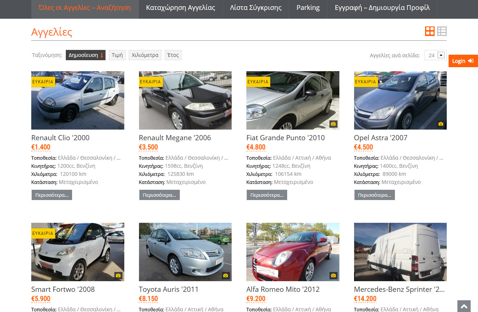
Task: Click the €4.500 price of Opel Astra
Action: pos(364,147)
